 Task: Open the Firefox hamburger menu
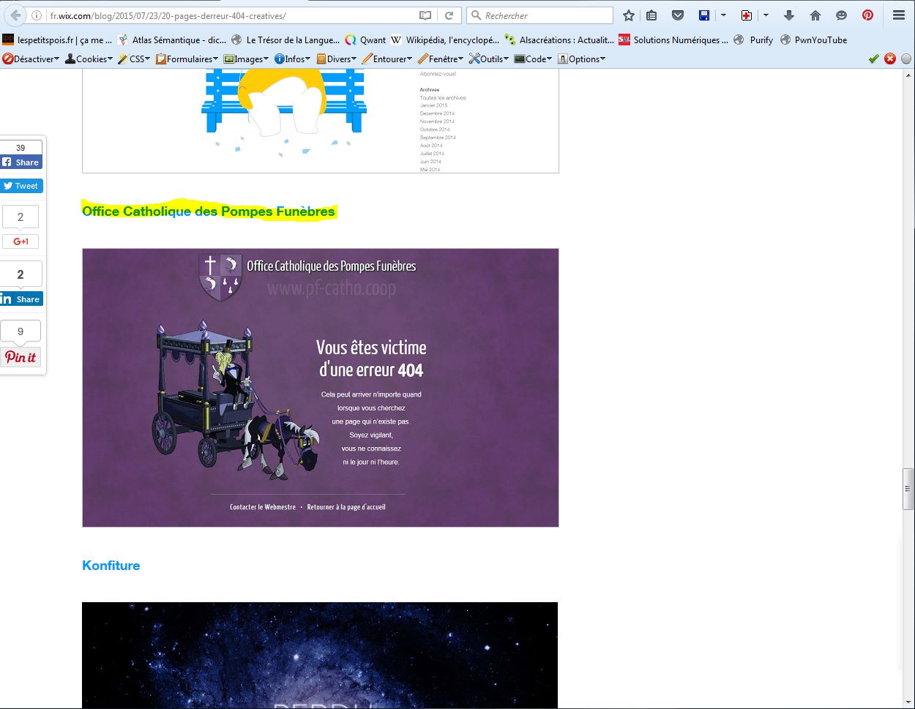point(899,15)
